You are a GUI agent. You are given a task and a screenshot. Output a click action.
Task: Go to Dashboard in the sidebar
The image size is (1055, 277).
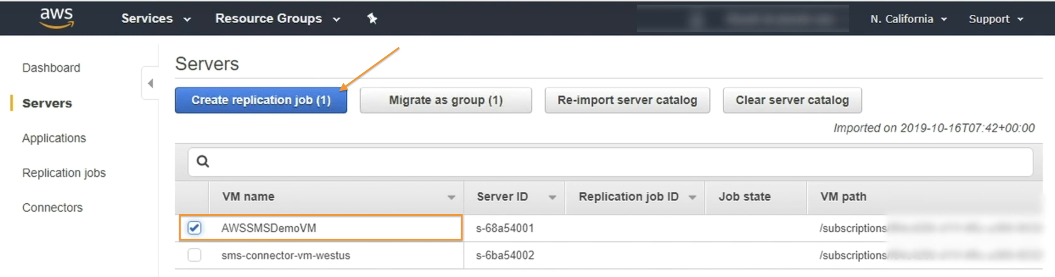click(x=51, y=68)
